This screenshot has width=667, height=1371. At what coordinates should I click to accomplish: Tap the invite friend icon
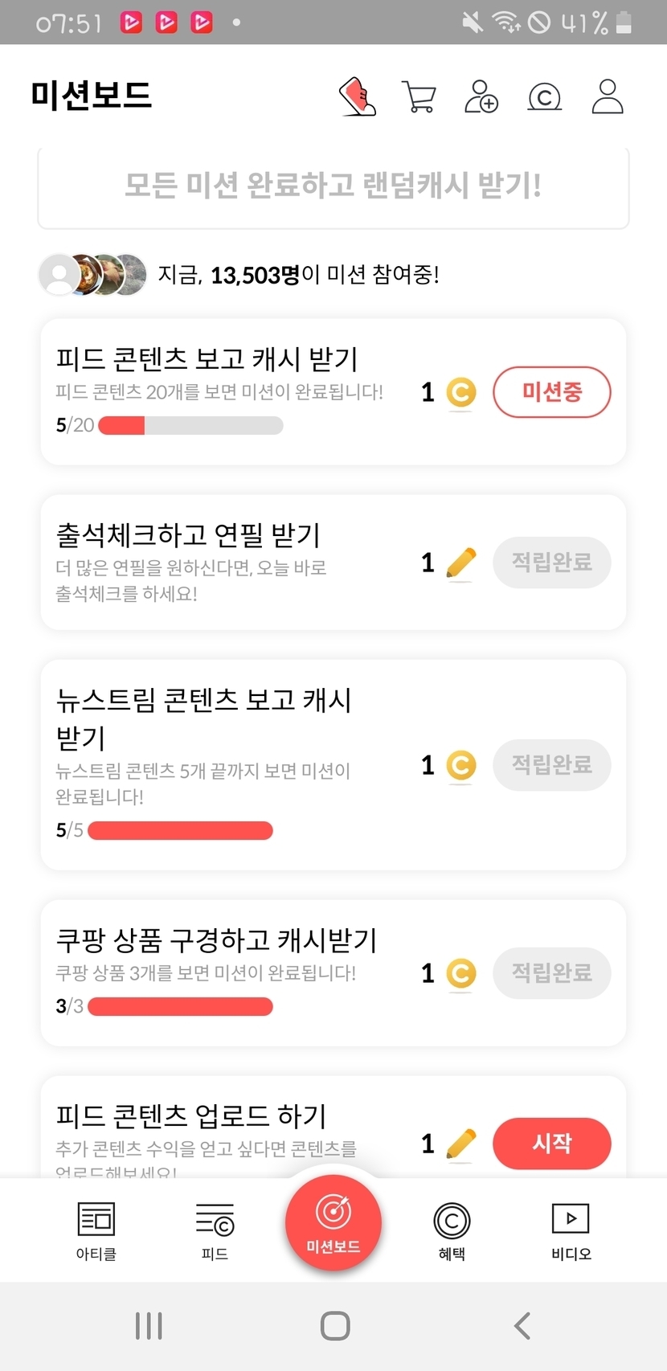coord(481,97)
